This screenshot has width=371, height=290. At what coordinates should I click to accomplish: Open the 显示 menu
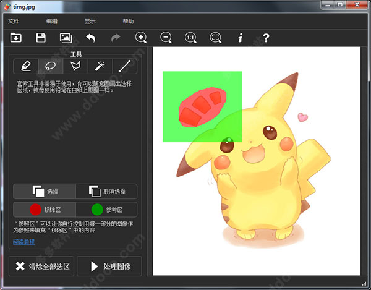[90, 21]
